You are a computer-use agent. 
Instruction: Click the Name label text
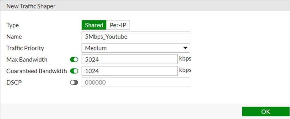[14, 37]
